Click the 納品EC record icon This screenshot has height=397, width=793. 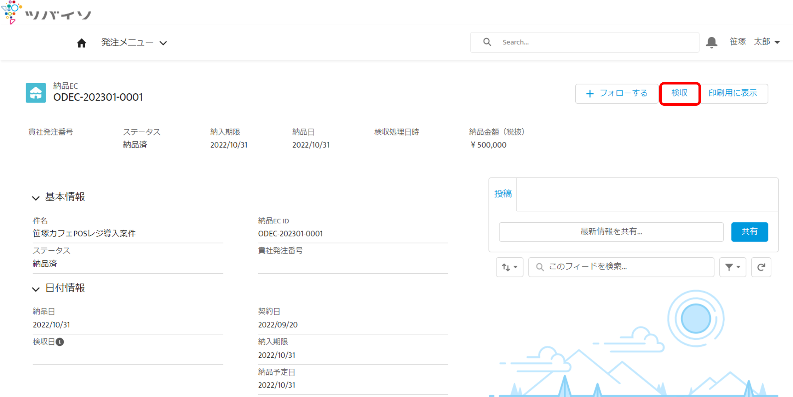(36, 93)
